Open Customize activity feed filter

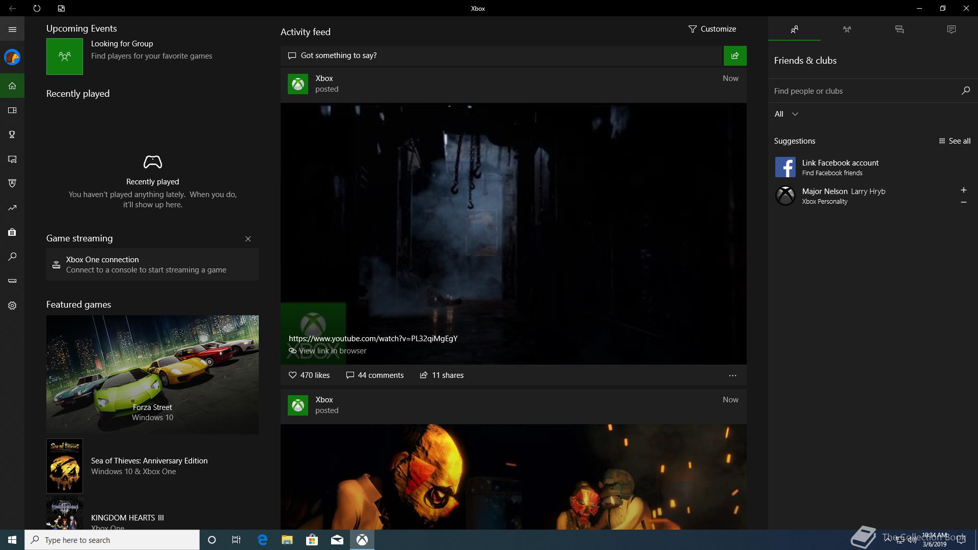coord(712,29)
